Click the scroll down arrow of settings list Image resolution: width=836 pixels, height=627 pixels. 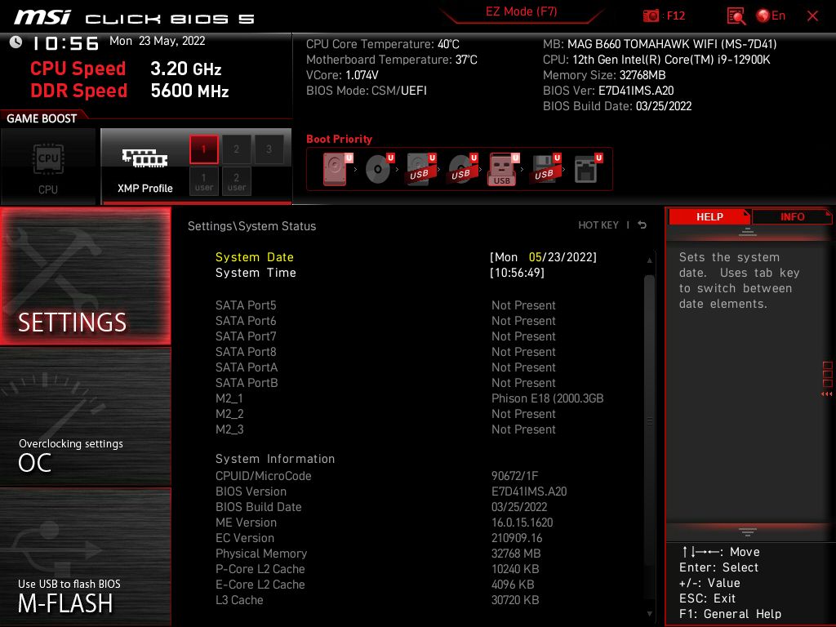point(649,614)
